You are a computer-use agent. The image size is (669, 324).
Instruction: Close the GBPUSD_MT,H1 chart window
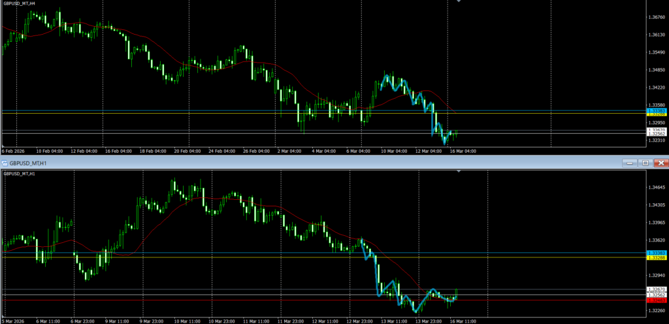coord(661,163)
